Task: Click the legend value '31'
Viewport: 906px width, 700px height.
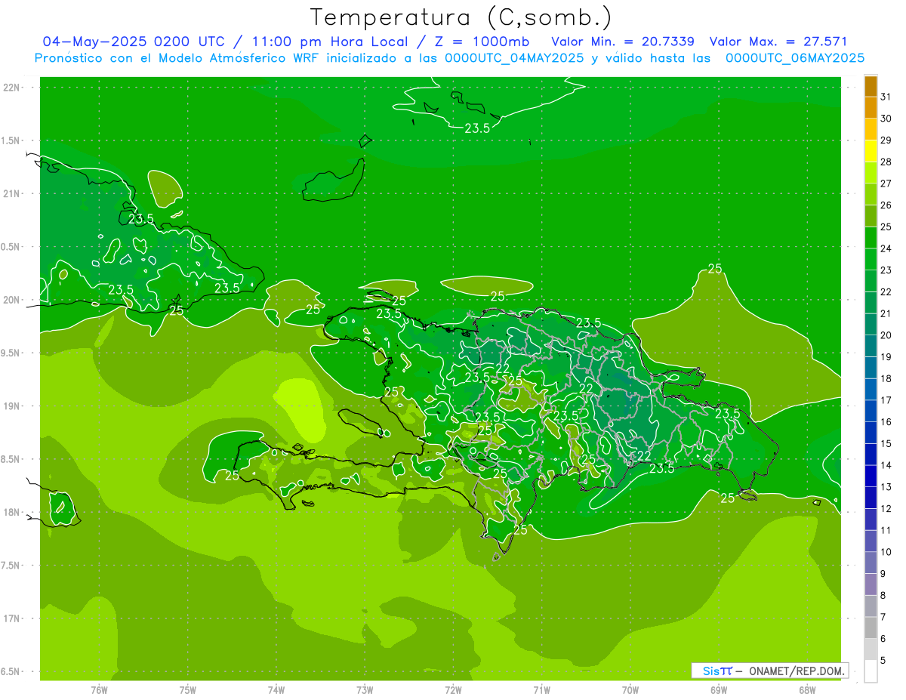Action: (x=886, y=97)
